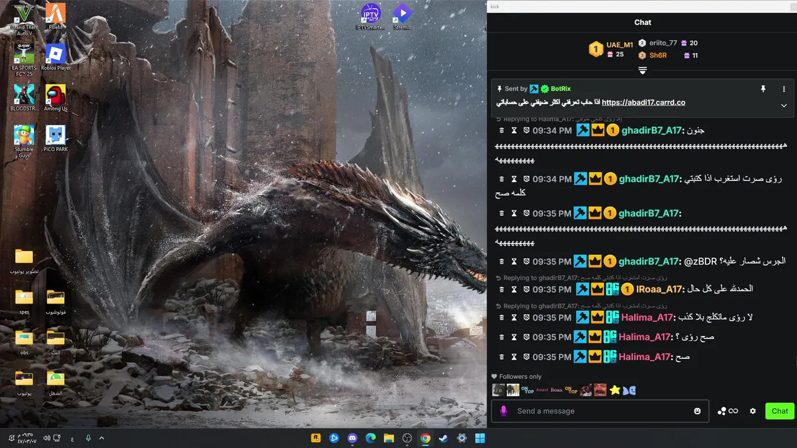797x448 pixels.
Task: Click the Send a message input field
Action: coord(600,411)
